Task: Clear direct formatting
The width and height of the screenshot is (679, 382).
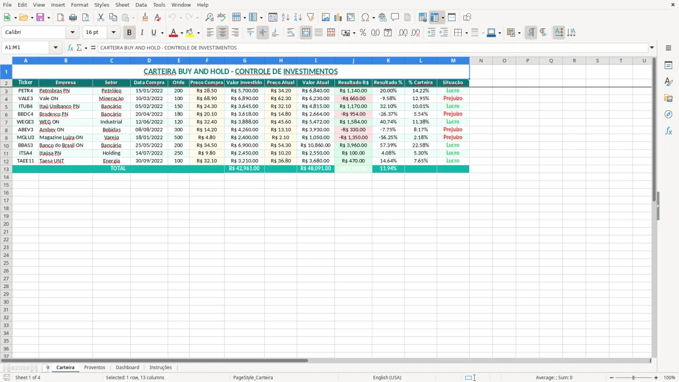Action: 157,18
